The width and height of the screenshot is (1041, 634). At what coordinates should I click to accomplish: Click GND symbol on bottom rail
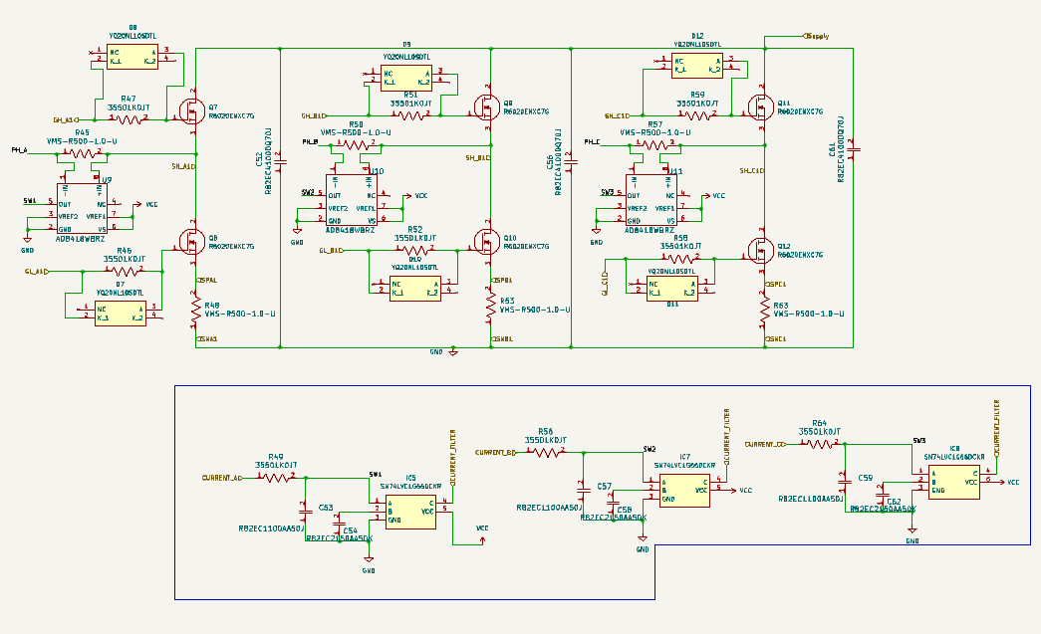tap(453, 350)
